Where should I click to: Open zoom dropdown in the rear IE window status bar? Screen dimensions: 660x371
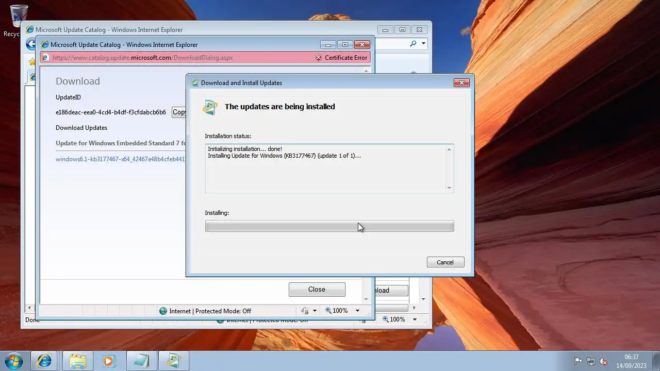415,319
